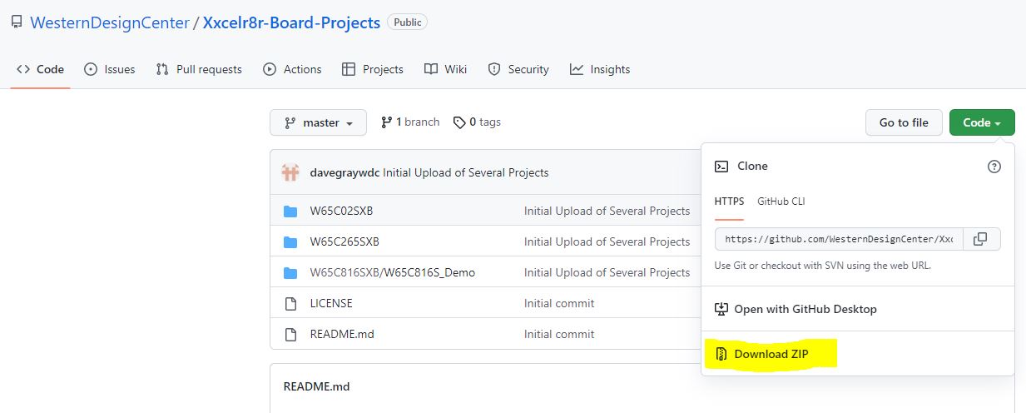Click the GitHub Desktop download icon

pyautogui.click(x=721, y=309)
